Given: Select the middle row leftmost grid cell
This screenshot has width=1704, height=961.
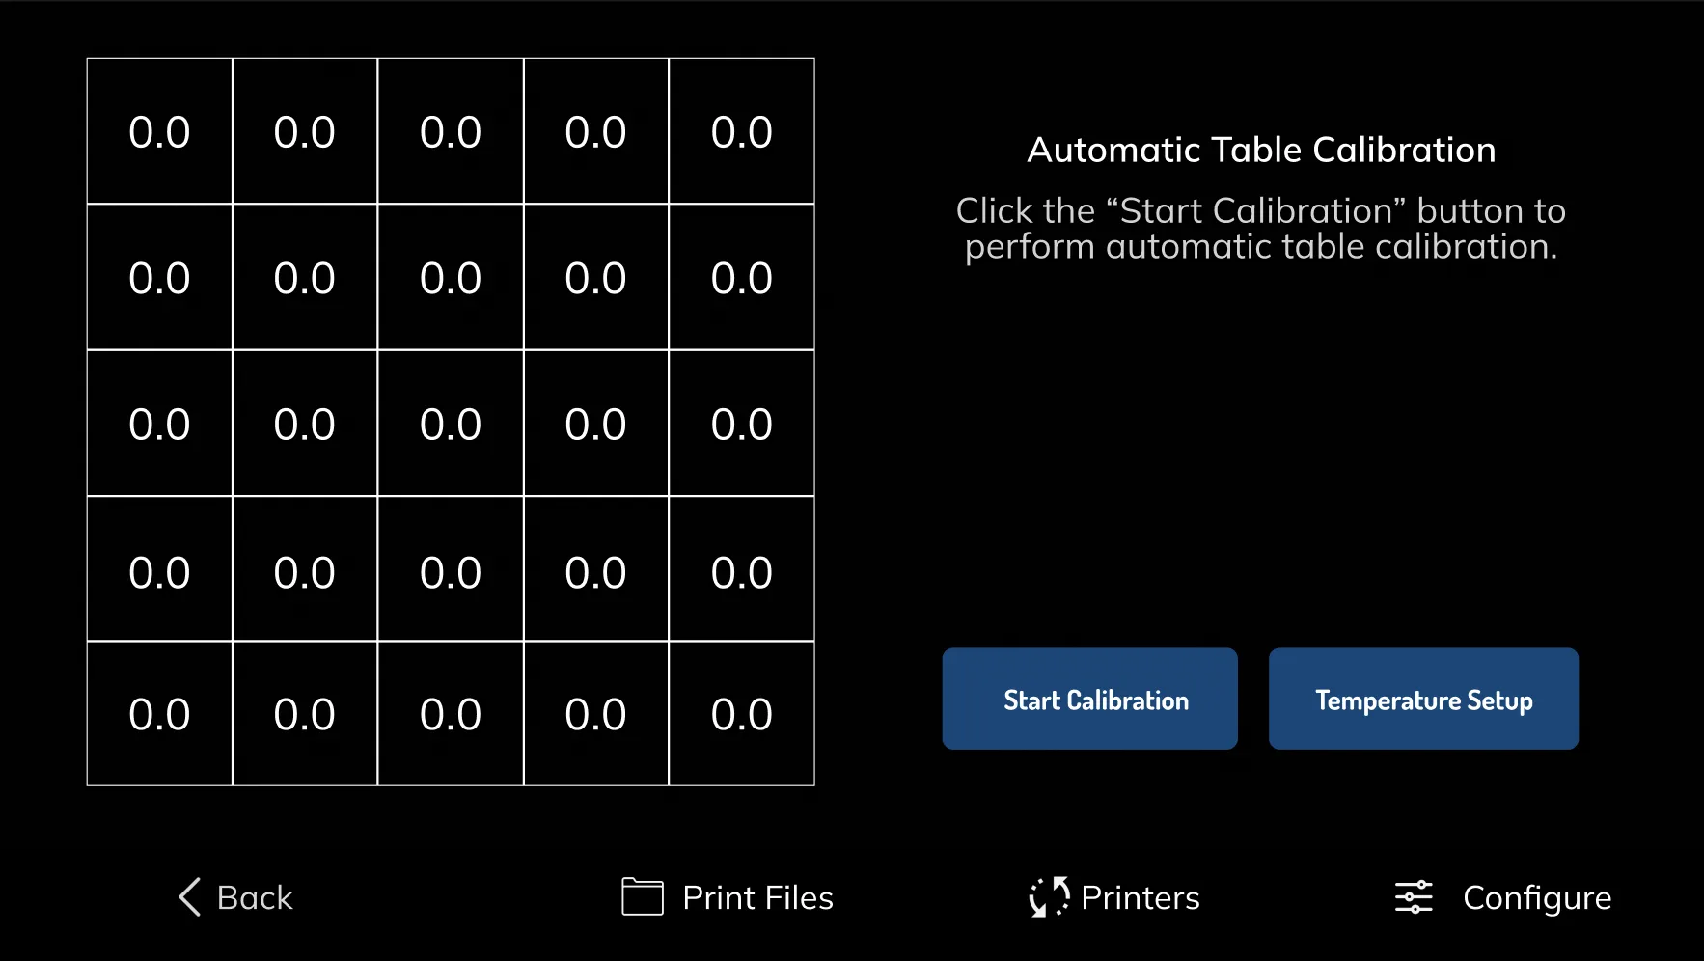Looking at the screenshot, I should (159, 424).
